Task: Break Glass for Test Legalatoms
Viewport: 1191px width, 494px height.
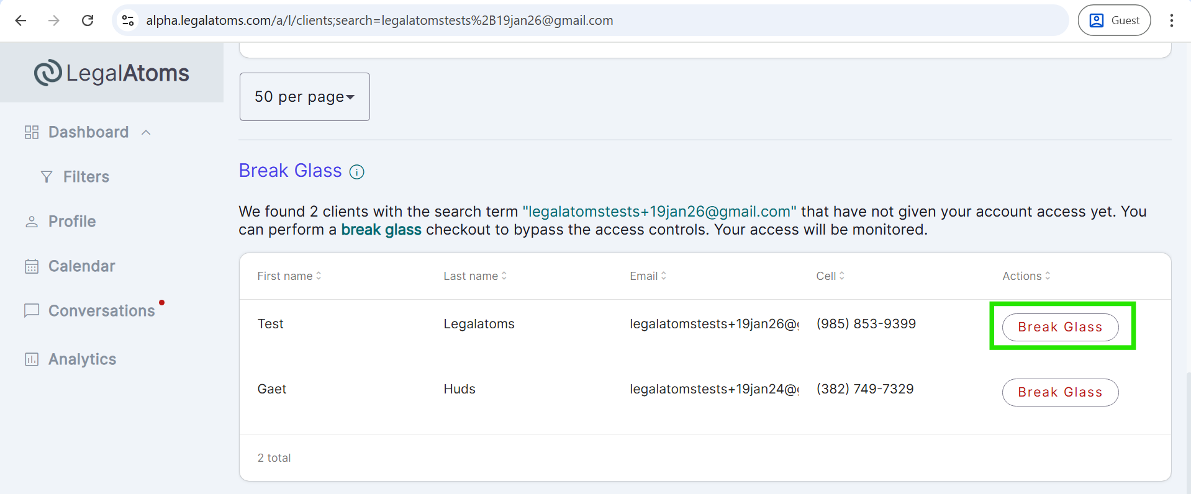Action: tap(1060, 327)
